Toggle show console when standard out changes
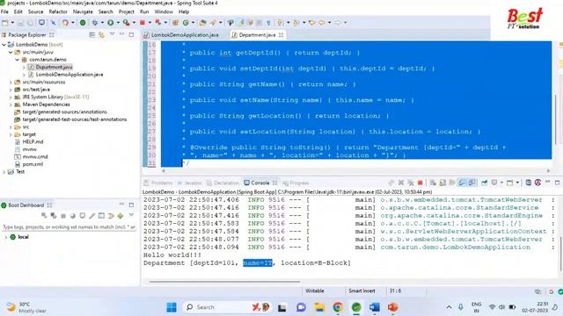563x316 pixels. click(461, 183)
